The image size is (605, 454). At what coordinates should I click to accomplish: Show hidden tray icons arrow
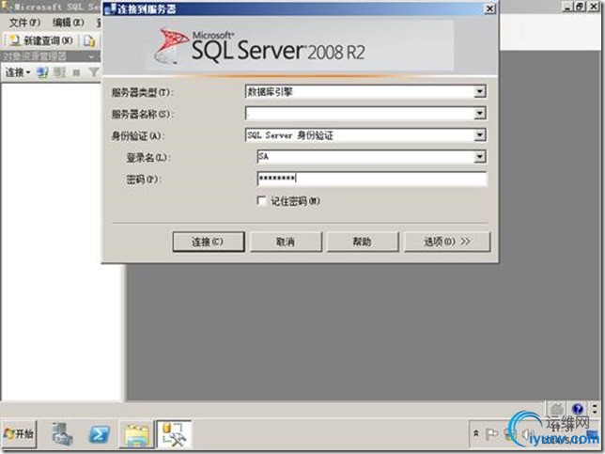pos(476,433)
